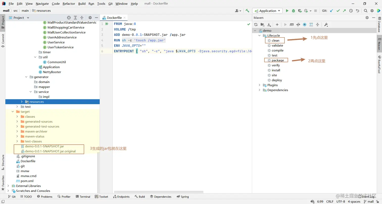This screenshot has height=204, width=382.
Task: Collapse all nodes in Project panel
Action: [x=82, y=18]
